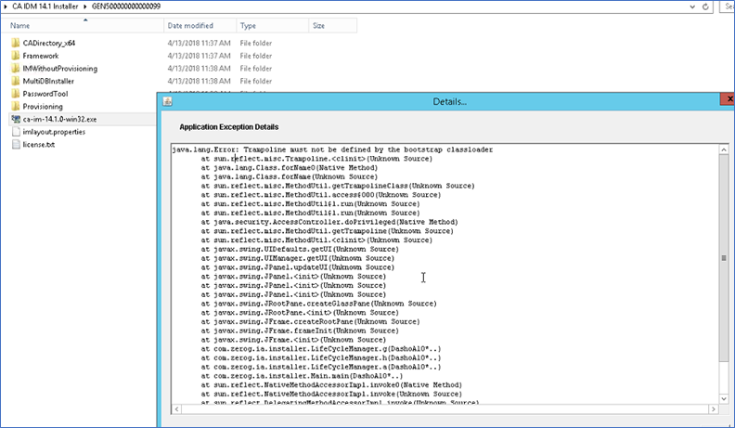Image resolution: width=735 pixels, height=428 pixels.
Task: Click the java.lang.Error Trampoline message line
Action: [332, 149]
